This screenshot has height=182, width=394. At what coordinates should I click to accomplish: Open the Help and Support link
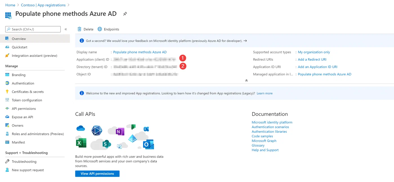(265, 150)
